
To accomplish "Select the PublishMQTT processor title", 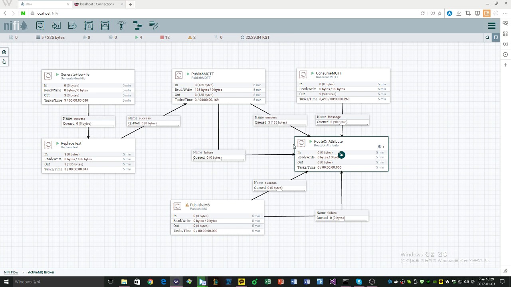I will pos(202,74).
